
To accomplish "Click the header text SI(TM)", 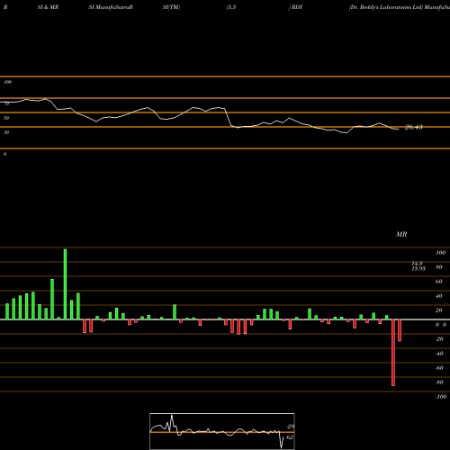I will (x=171, y=7).
